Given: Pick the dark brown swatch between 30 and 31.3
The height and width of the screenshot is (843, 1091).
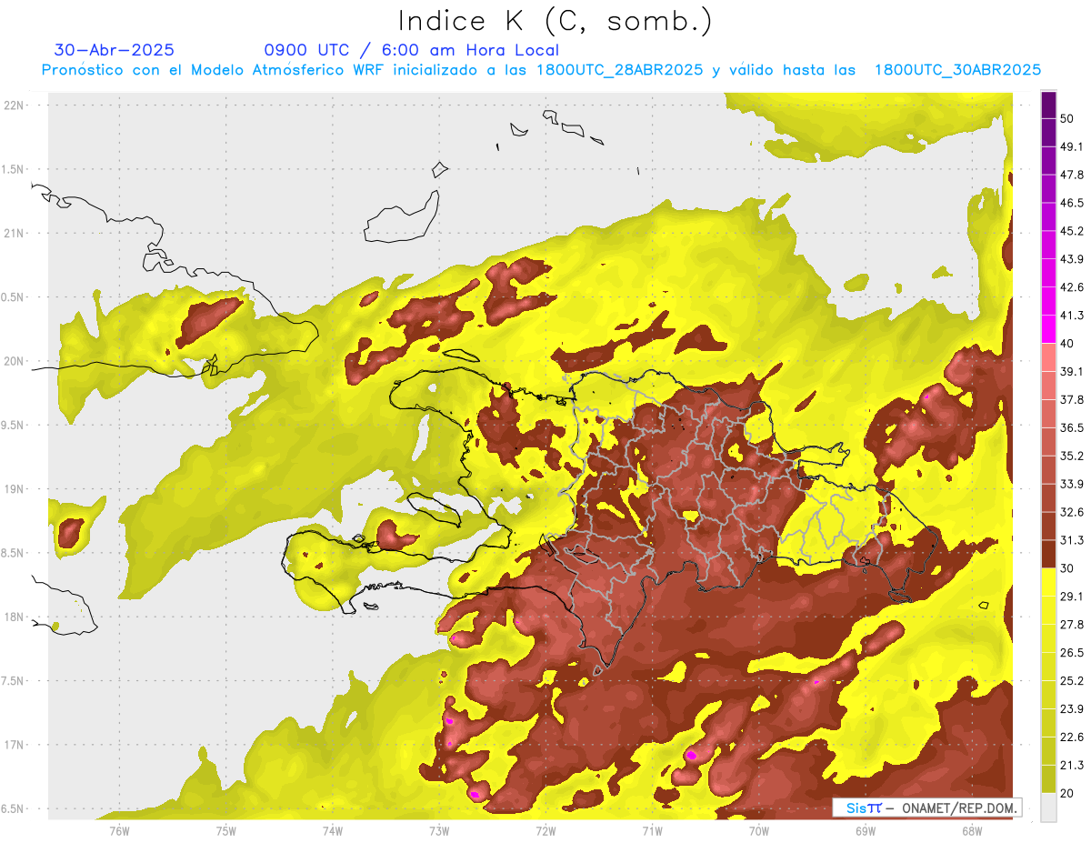Looking at the screenshot, I should pyautogui.click(x=1048, y=555).
